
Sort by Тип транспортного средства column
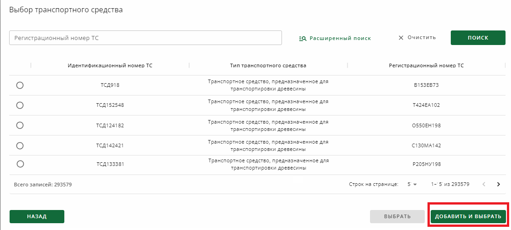click(x=268, y=65)
